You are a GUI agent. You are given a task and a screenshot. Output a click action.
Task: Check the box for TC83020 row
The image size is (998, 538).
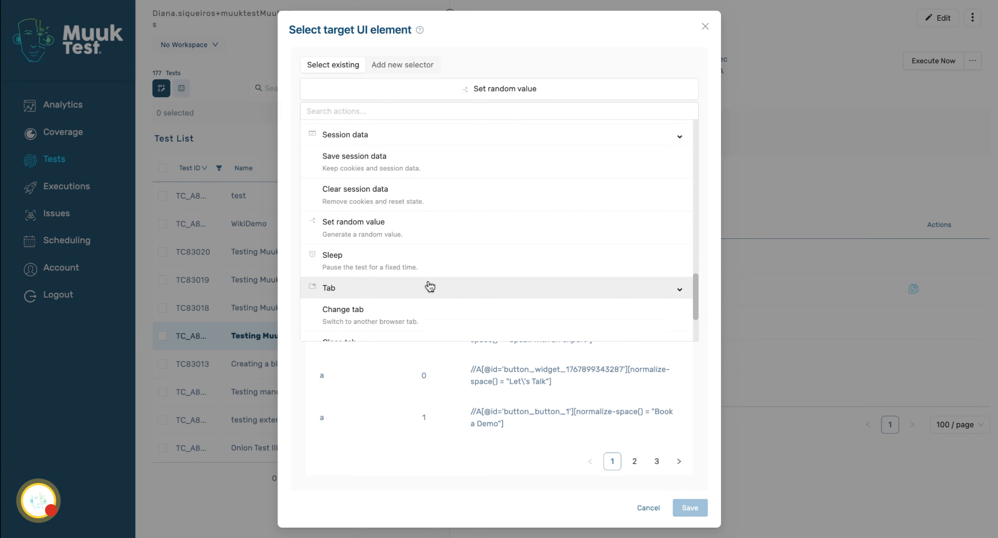(162, 252)
